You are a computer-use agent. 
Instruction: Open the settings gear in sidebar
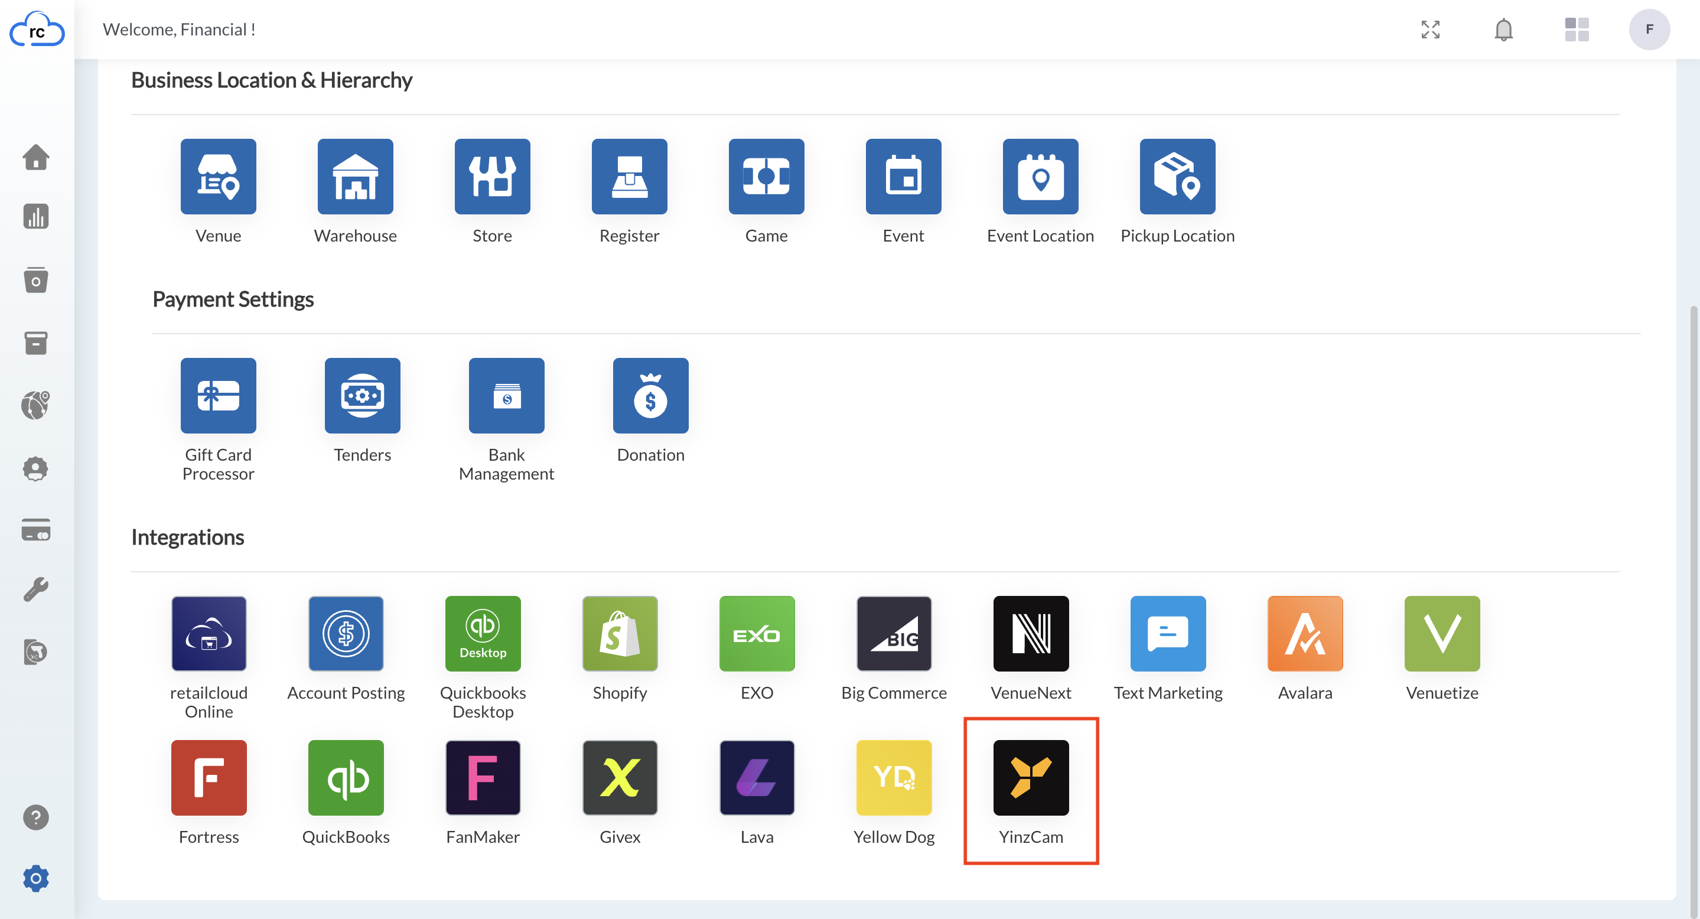(35, 879)
